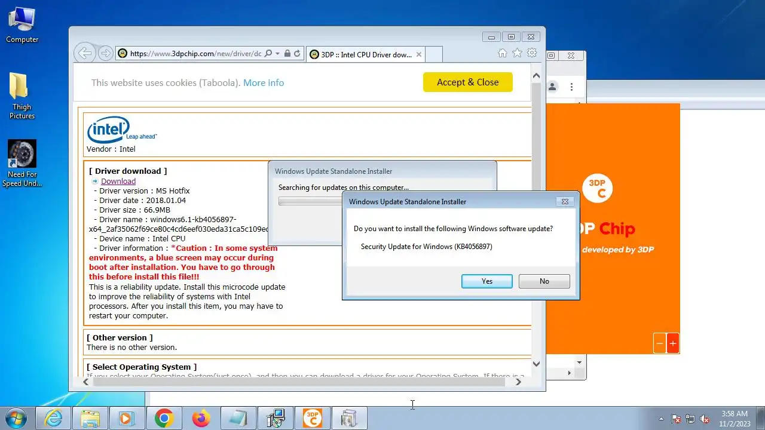Show hidden tray icons arrow

(x=661, y=419)
